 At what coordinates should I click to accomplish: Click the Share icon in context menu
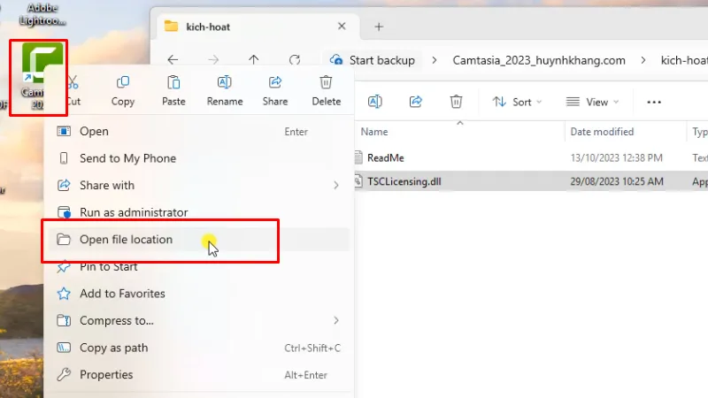coord(275,83)
